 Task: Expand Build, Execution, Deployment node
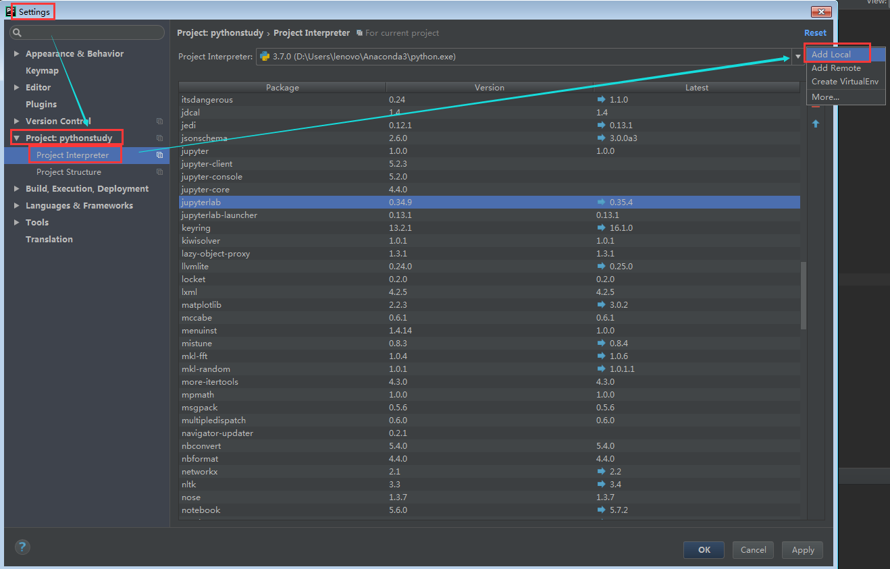(x=17, y=189)
